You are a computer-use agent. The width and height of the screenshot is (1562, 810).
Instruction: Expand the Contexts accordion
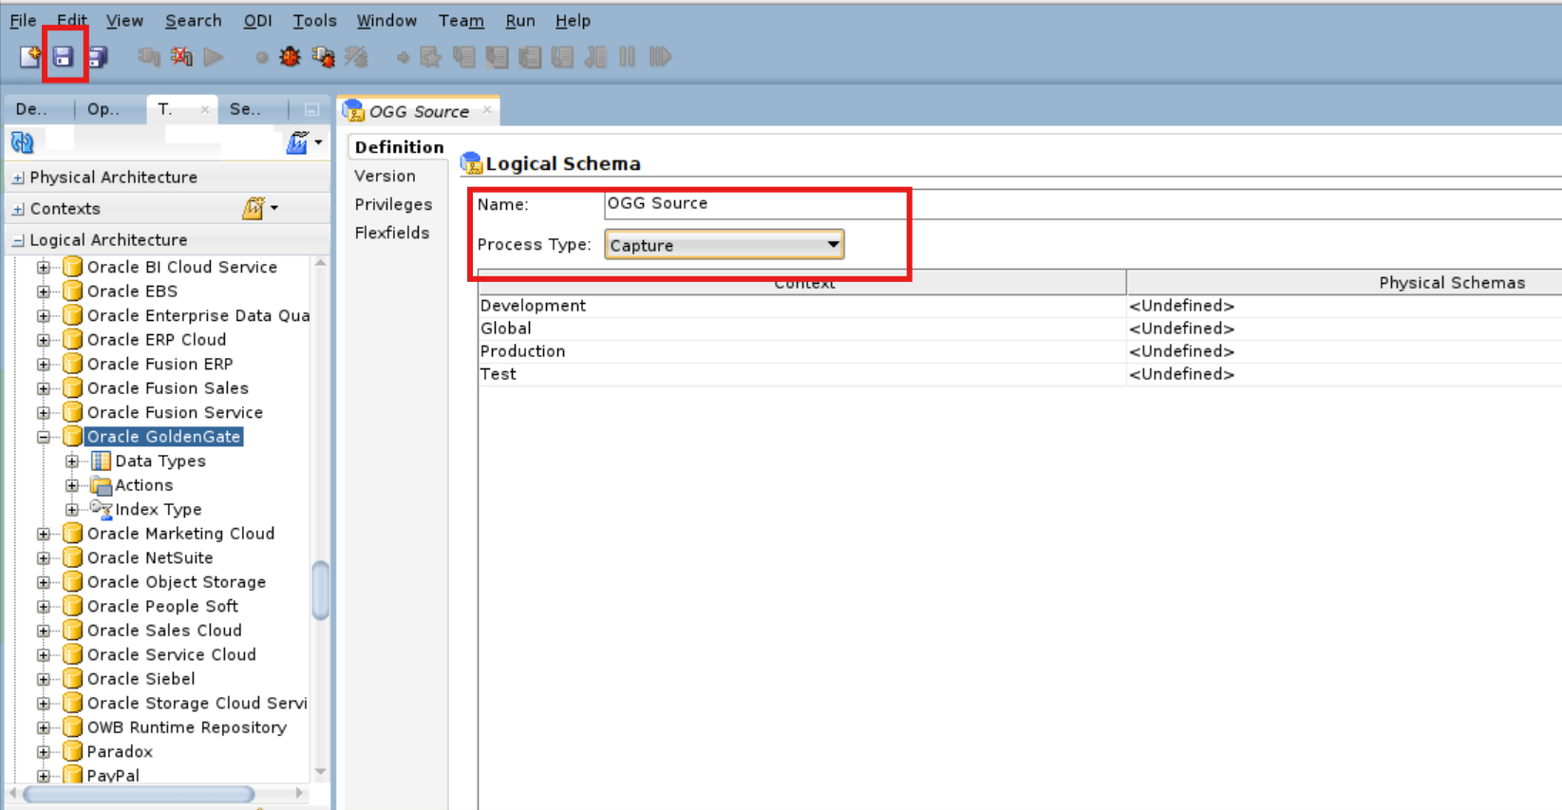coord(18,209)
